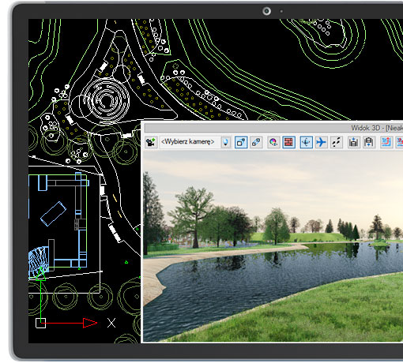Select the footsteps walk mode
This screenshot has width=403, height=363.
[x=337, y=142]
